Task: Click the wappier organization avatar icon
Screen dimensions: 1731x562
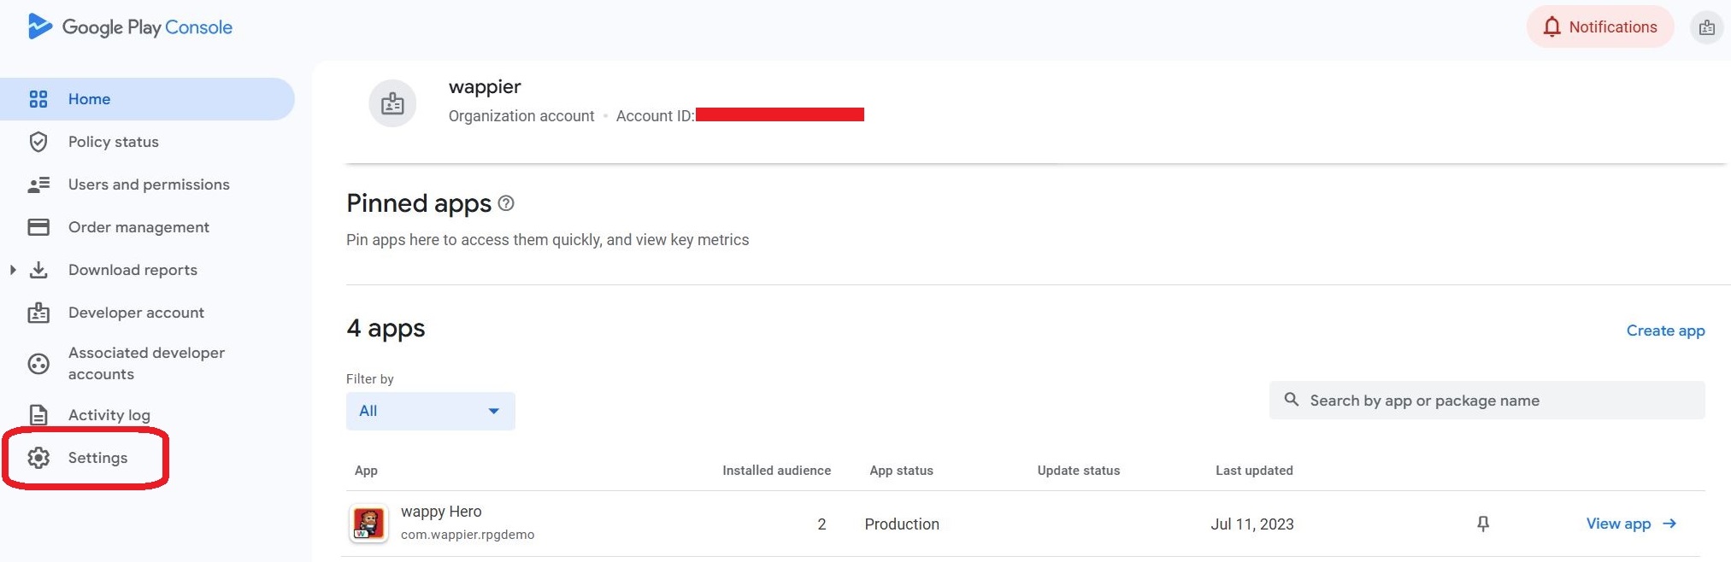Action: tap(392, 103)
